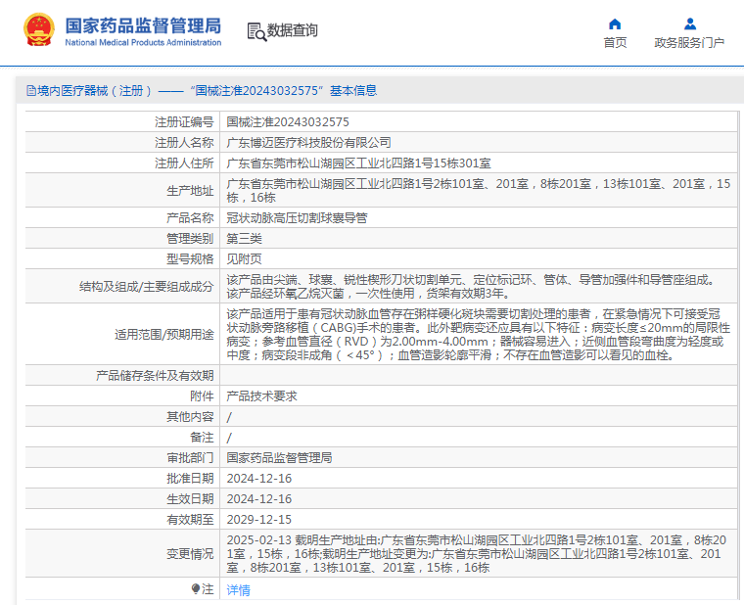Click 广东博迈医疗科技股份有限公司 registrant name
Image resolution: width=744 pixels, height=605 pixels.
coord(309,143)
